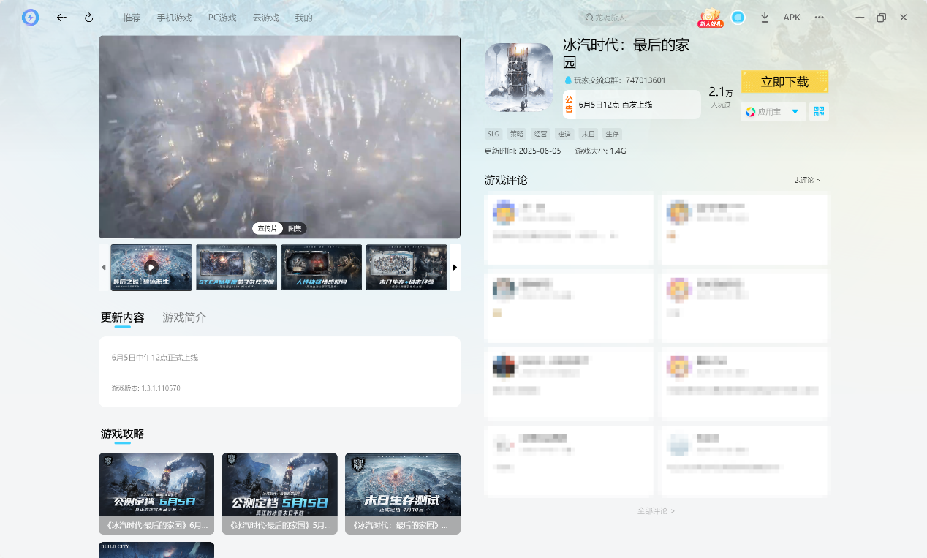Screen dimensions: 927x558
Task: Click the 冰汽时代 game app icon
Action: (518, 77)
